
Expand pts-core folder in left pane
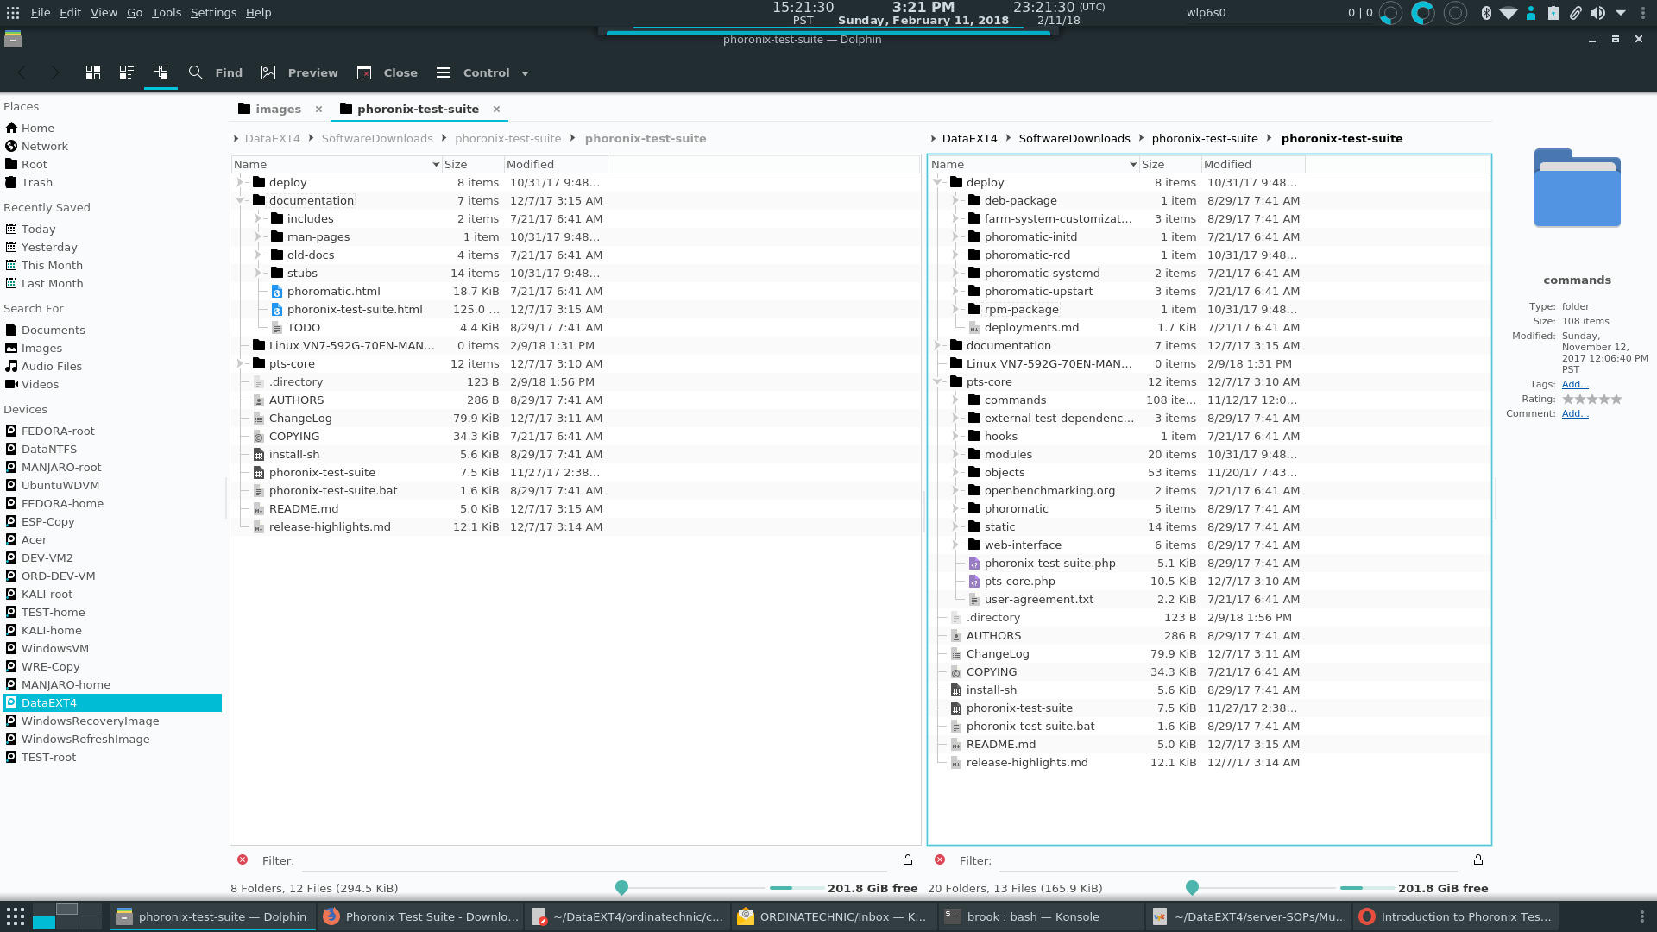click(241, 363)
